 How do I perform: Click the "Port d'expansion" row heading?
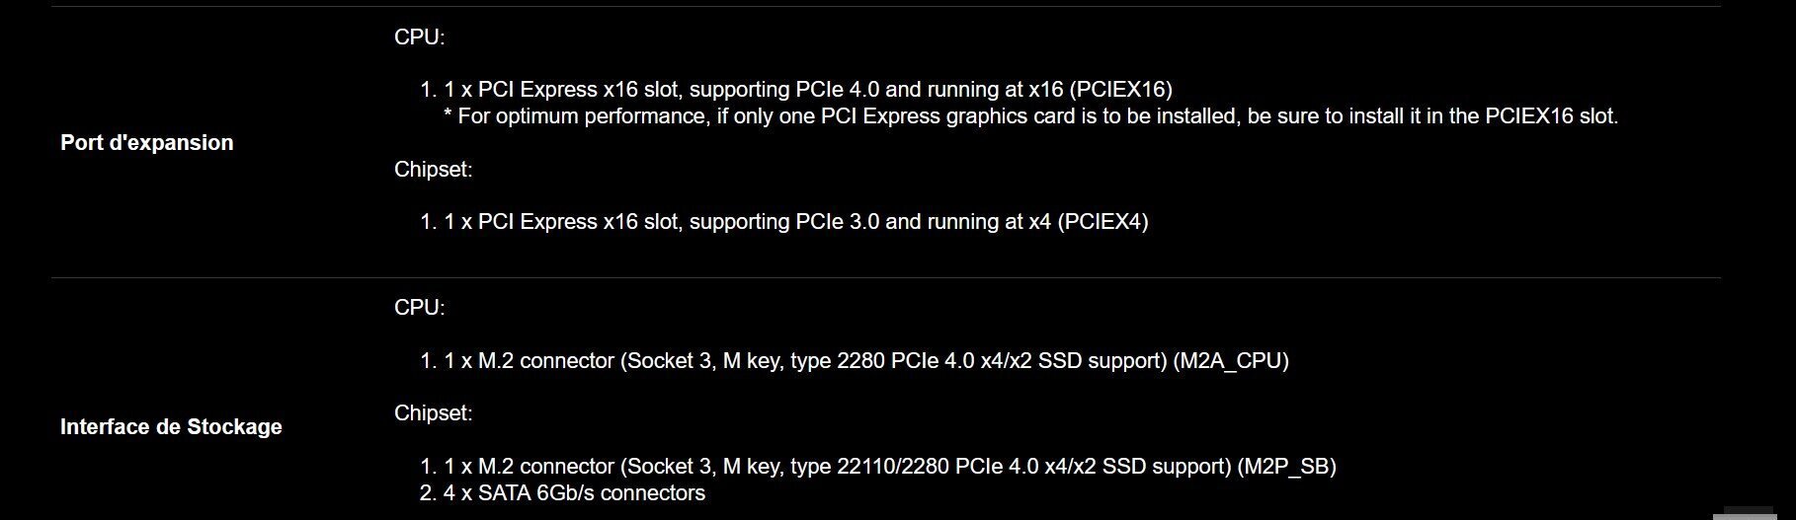[x=147, y=143]
